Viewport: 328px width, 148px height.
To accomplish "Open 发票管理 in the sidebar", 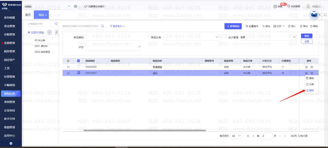I will (10, 43).
